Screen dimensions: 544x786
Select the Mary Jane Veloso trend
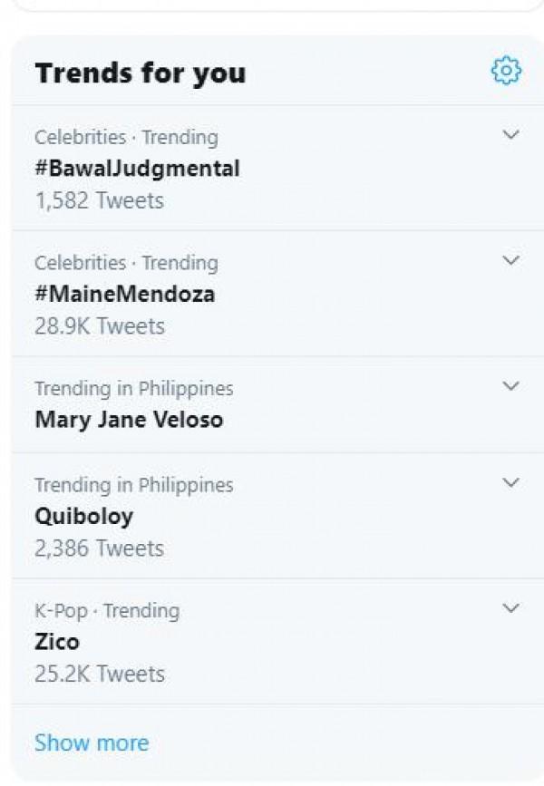pyautogui.click(x=129, y=420)
